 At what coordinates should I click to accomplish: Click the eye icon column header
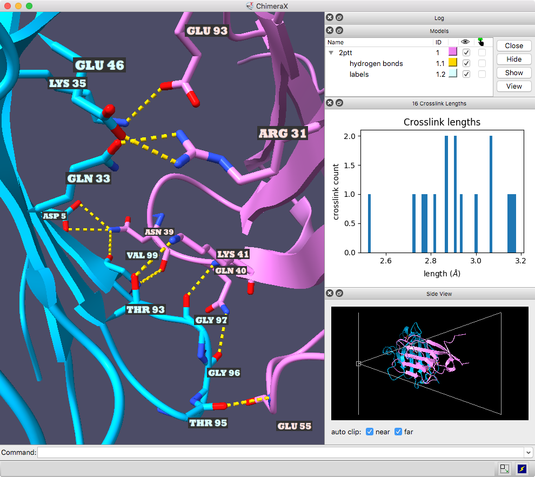coord(465,42)
